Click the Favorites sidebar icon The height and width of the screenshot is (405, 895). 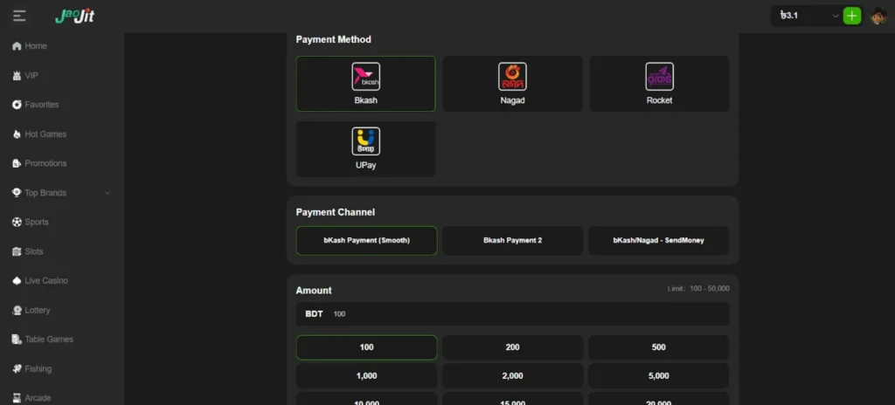pyautogui.click(x=17, y=105)
